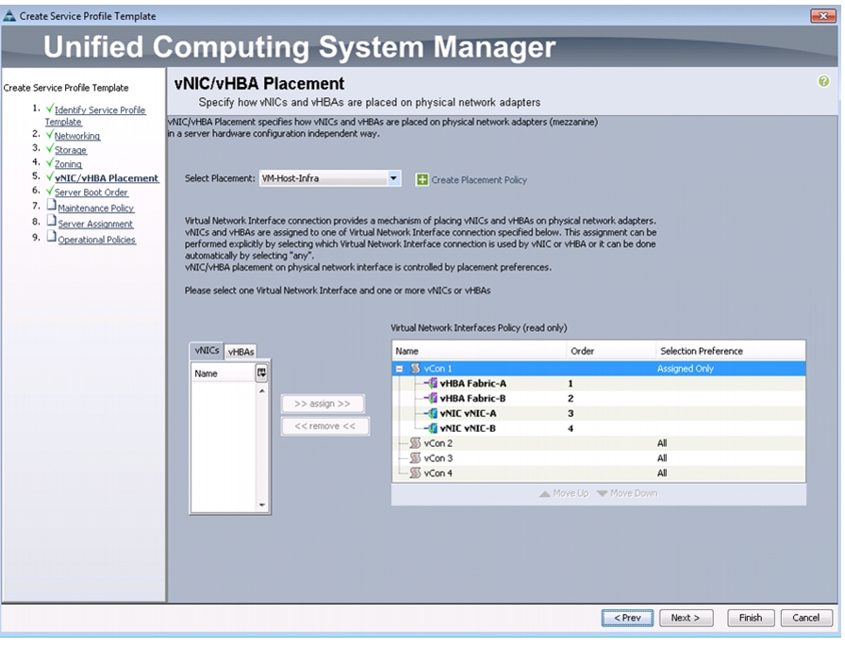Screen dimensions: 845x663
Task: Click the vCon 1 adapter icon
Action: point(415,368)
